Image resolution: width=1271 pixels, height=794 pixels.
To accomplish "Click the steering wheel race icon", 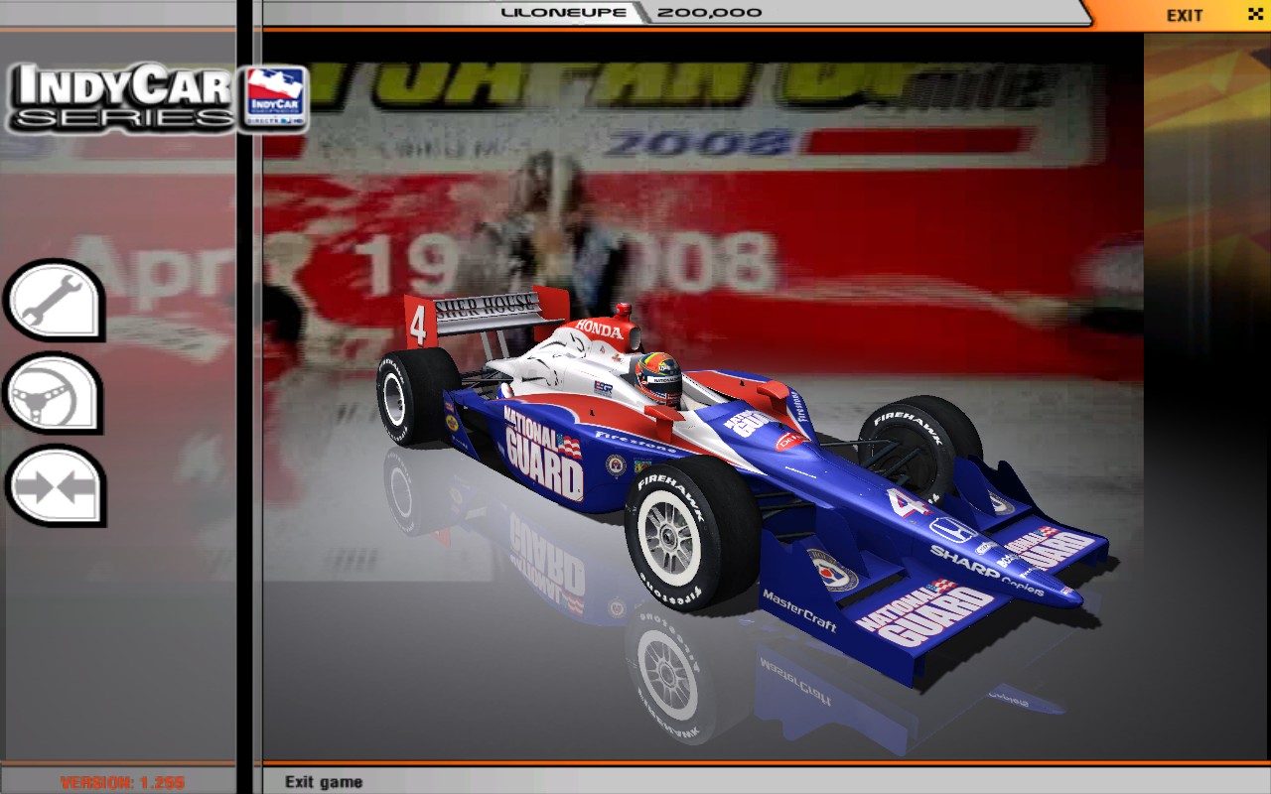I will (54, 393).
